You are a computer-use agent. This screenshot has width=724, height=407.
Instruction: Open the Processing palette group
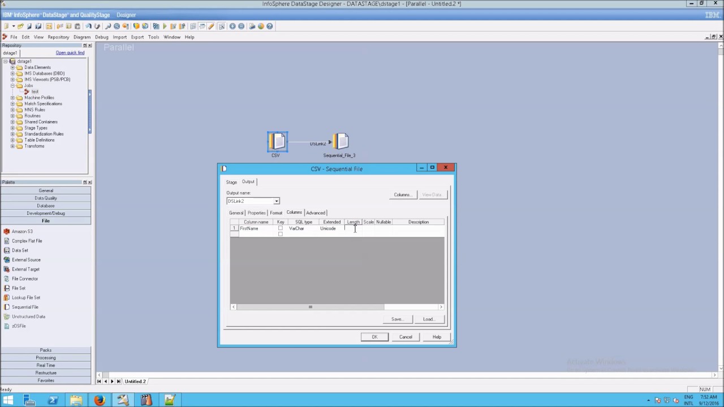(x=46, y=358)
